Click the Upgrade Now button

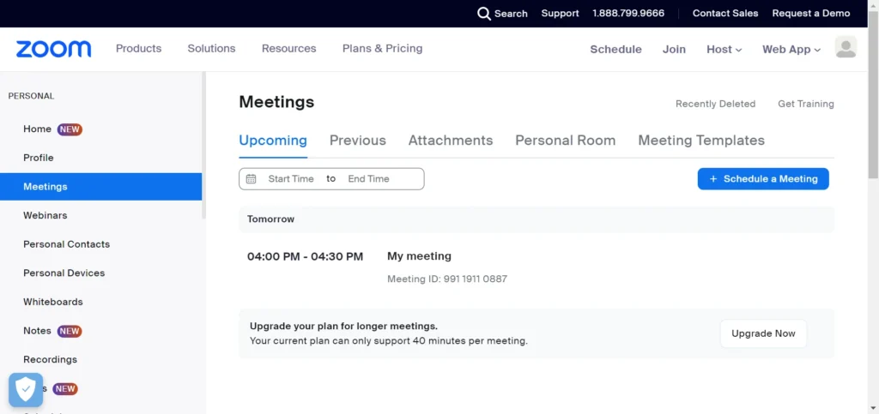(763, 333)
